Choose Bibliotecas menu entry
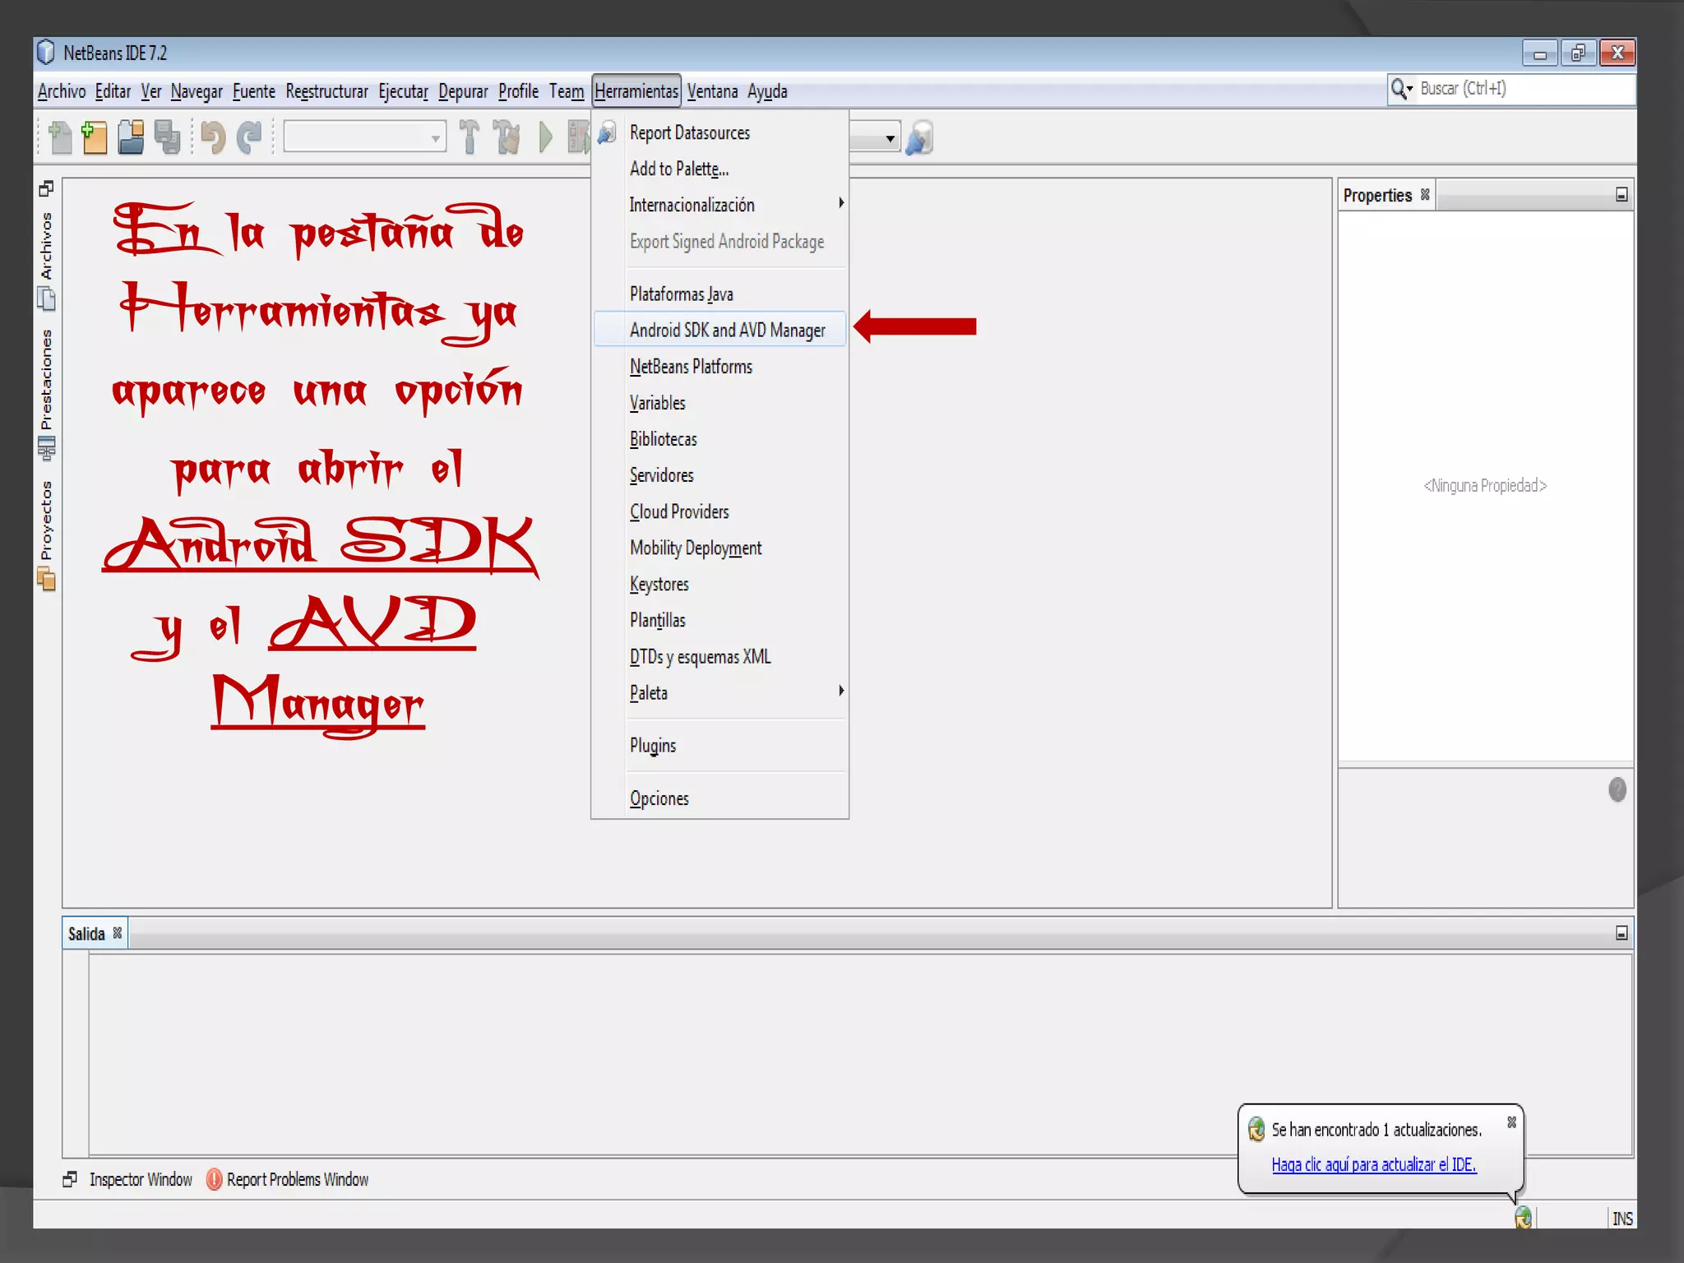Image resolution: width=1684 pixels, height=1263 pixels. coord(719,439)
